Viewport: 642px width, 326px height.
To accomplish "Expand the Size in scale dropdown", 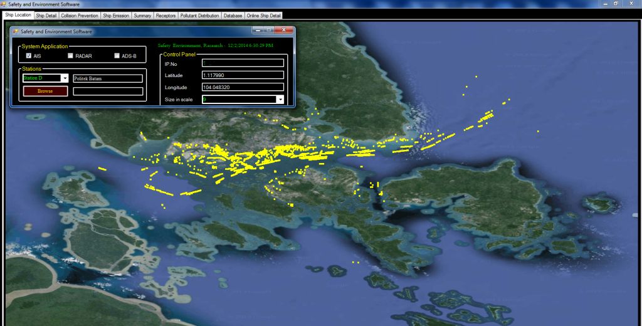I will click(280, 99).
